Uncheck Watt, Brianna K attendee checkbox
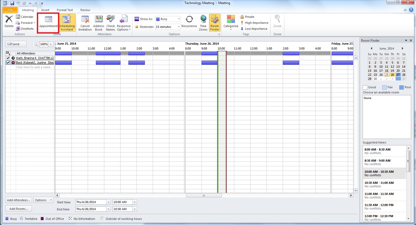This screenshot has height=225, width=416. [8, 58]
